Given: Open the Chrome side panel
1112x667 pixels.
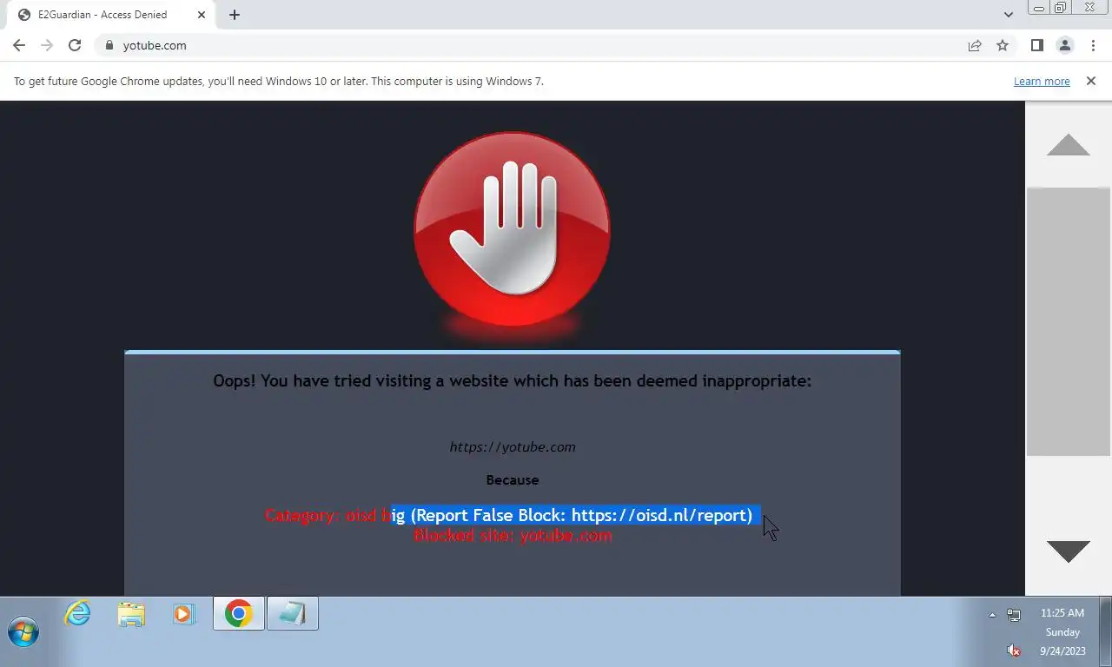Looking at the screenshot, I should coord(1036,45).
